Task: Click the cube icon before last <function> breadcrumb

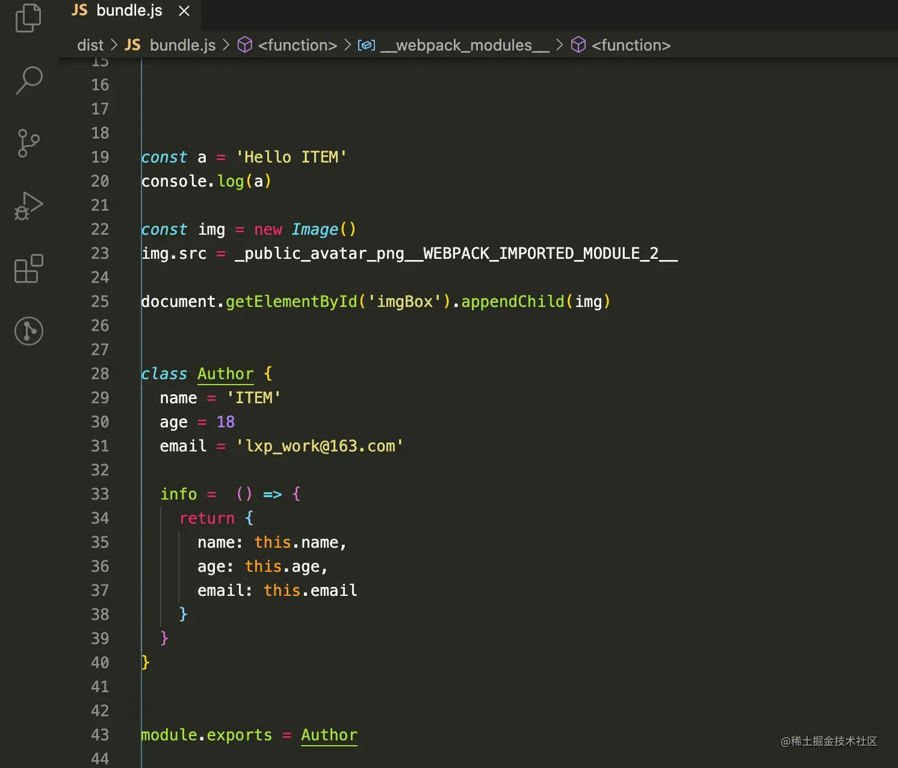Action: [578, 45]
